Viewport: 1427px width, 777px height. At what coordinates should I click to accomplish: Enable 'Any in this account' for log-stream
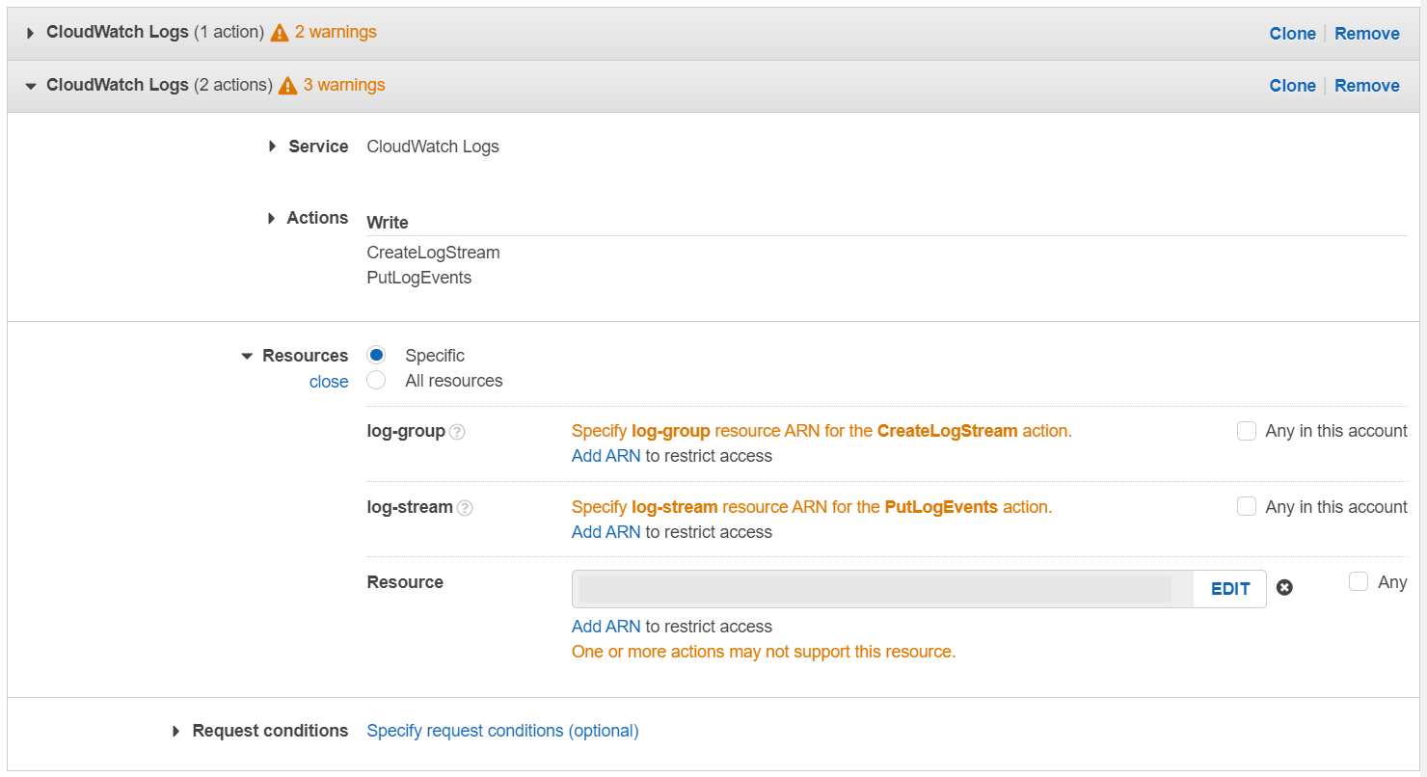point(1247,506)
